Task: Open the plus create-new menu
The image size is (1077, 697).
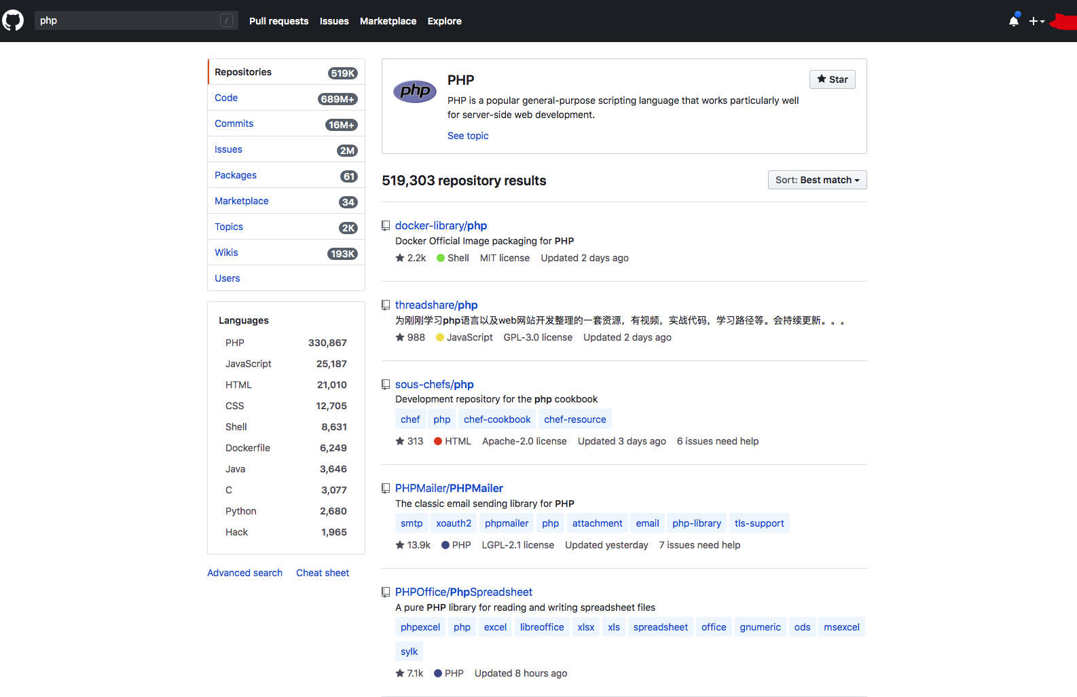Action: coord(1036,21)
